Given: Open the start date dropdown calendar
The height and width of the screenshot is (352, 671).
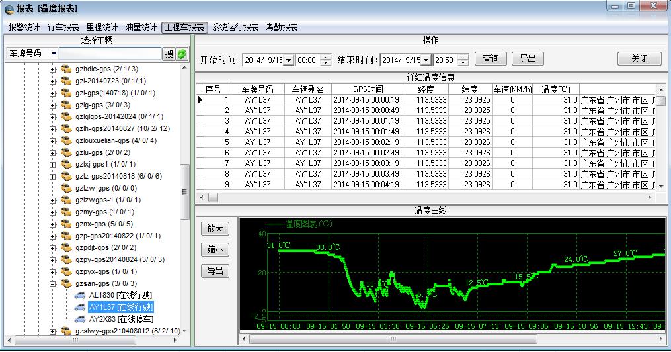Looking at the screenshot, I should (x=288, y=60).
